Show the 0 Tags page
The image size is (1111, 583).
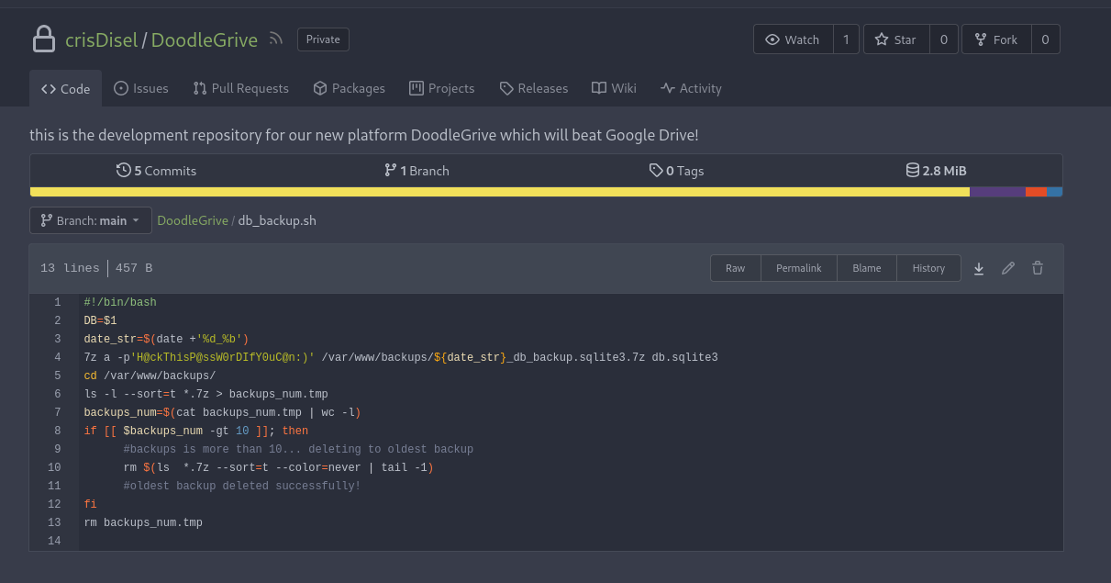(676, 171)
